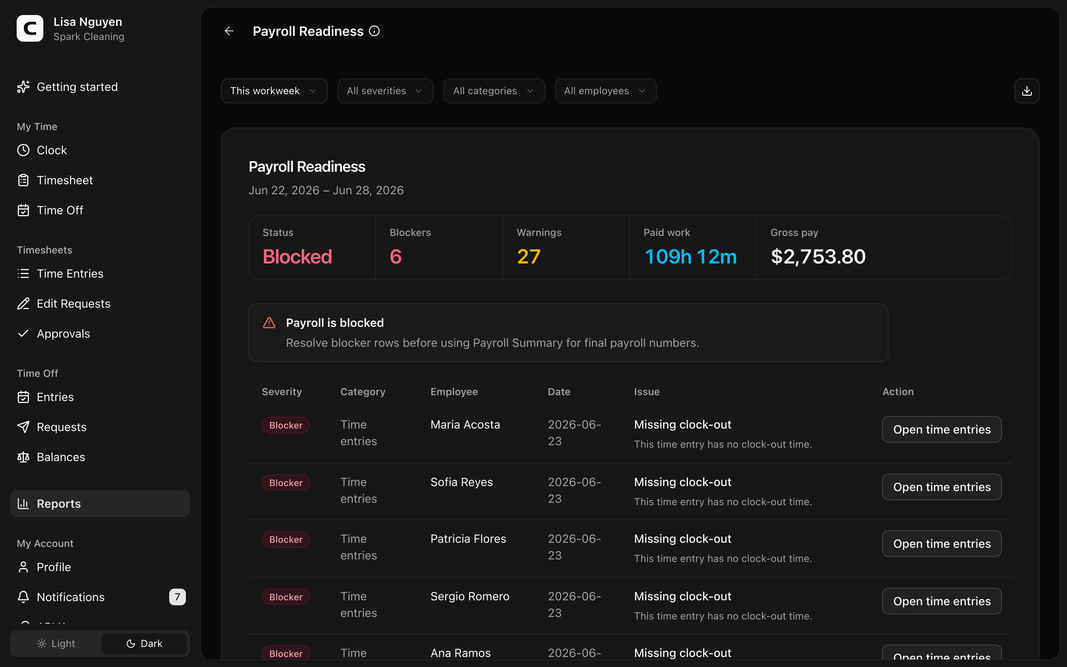Click the Profile person icon

[x=23, y=567]
